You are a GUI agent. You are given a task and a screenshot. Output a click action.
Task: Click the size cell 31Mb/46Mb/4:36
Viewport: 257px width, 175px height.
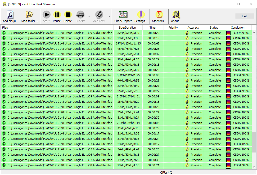click(x=128, y=139)
